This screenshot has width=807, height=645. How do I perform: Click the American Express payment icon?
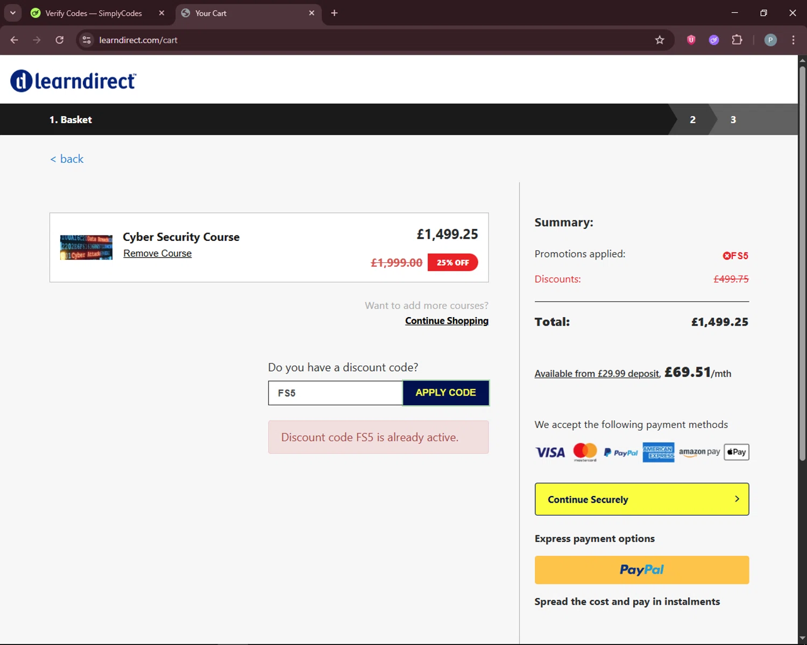point(659,453)
